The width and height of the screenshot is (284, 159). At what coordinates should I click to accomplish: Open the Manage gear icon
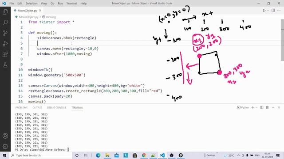[x=5, y=146]
